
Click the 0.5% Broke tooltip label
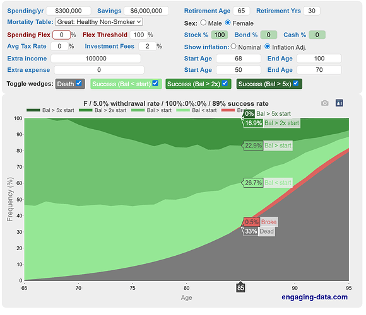pos(260,222)
